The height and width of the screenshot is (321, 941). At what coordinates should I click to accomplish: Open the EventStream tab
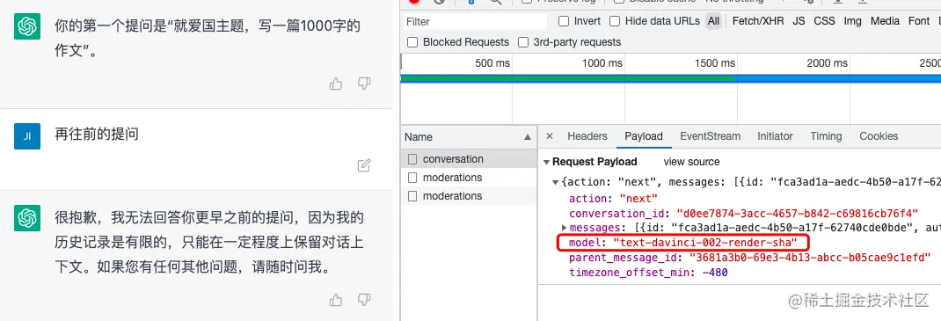click(710, 136)
